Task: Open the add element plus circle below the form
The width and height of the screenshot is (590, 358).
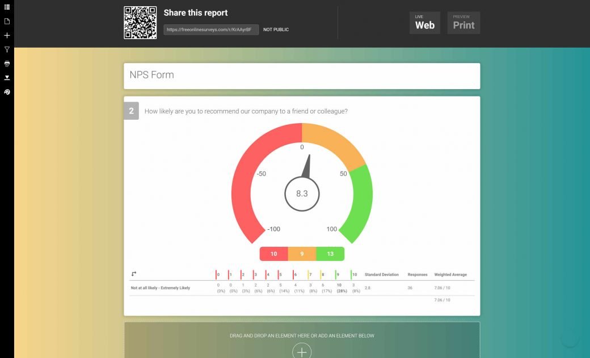Action: pyautogui.click(x=301, y=352)
